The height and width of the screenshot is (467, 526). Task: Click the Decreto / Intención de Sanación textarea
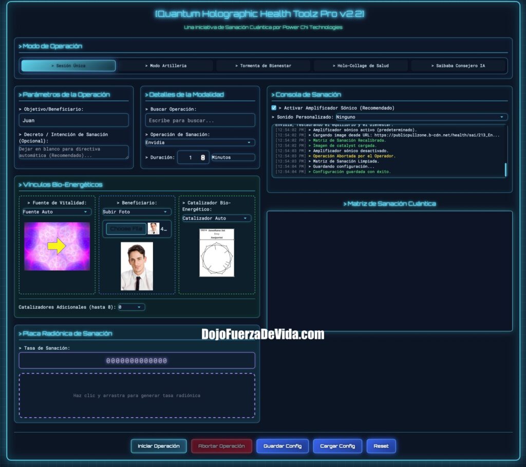(x=74, y=152)
